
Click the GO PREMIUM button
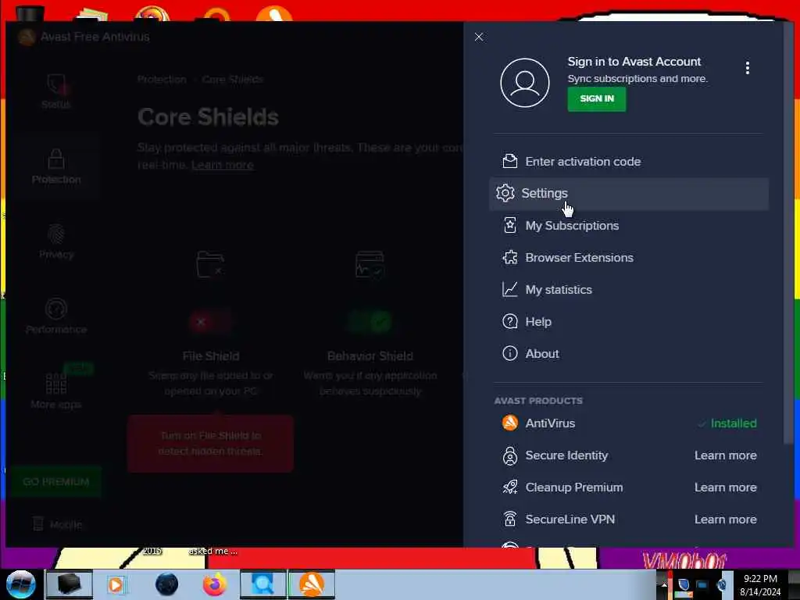tap(56, 481)
